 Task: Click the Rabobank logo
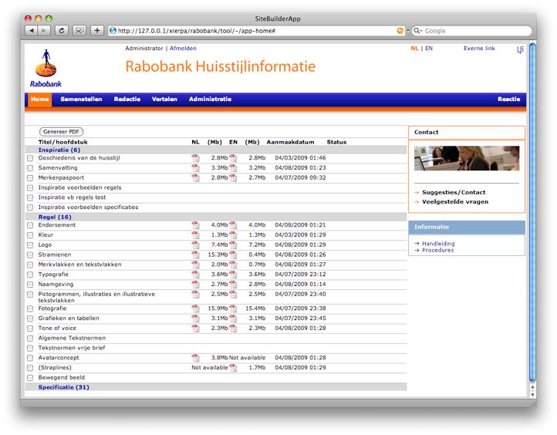click(46, 69)
